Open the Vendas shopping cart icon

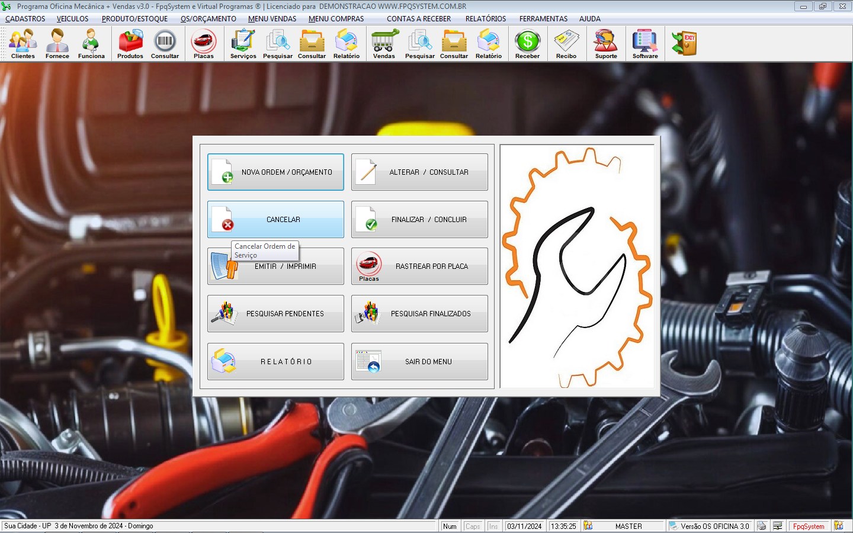click(x=384, y=44)
